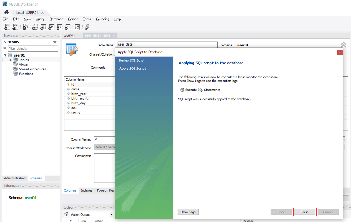Click the Show Logs button

(x=188, y=212)
